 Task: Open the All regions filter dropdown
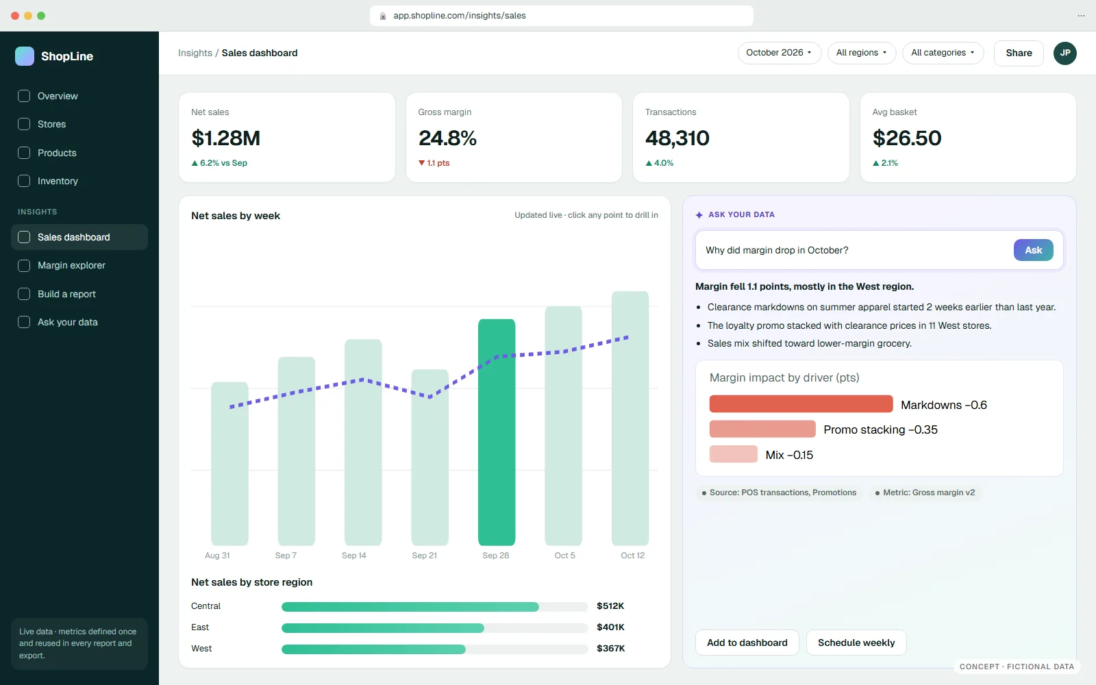click(x=862, y=53)
